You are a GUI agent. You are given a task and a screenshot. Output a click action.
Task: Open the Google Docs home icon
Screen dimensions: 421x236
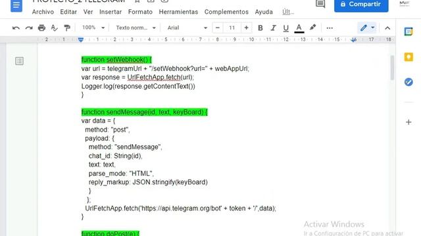[16, 5]
